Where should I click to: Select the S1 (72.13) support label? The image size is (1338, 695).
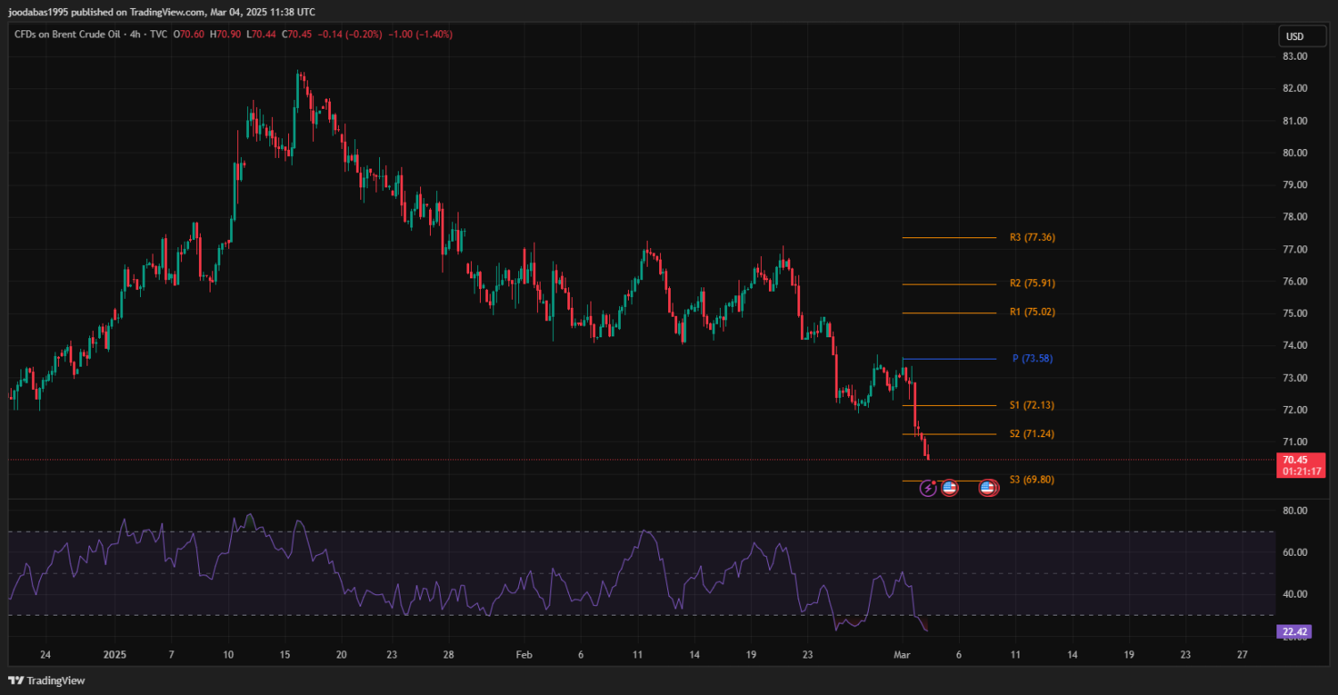coord(1032,405)
